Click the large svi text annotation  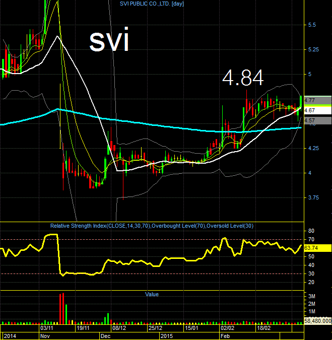[x=109, y=39]
